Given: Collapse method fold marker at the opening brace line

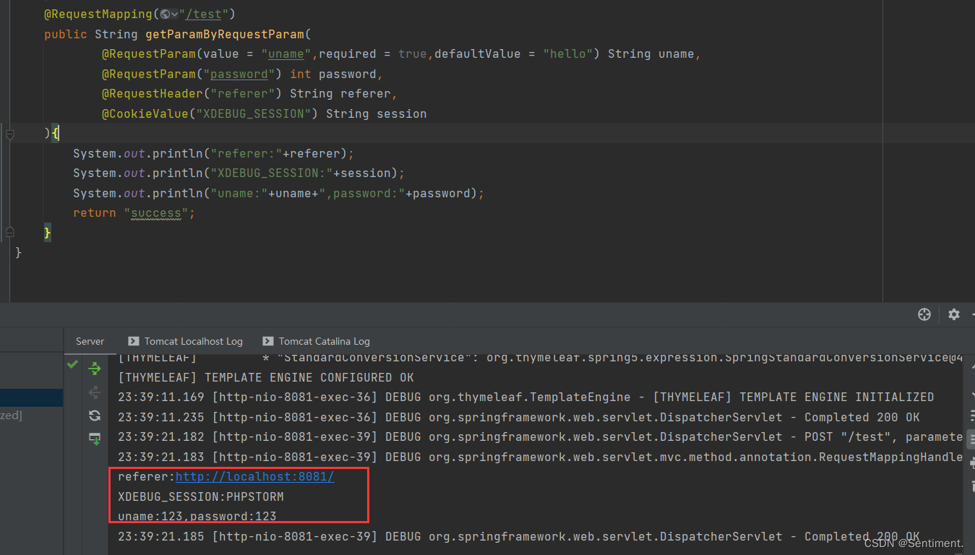Looking at the screenshot, I should click(x=9, y=134).
